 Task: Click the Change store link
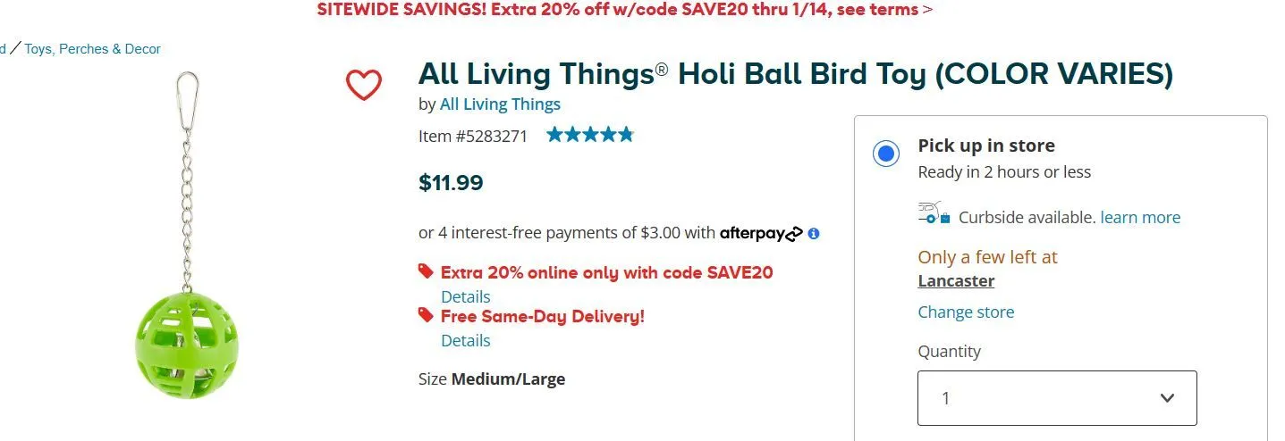966,312
